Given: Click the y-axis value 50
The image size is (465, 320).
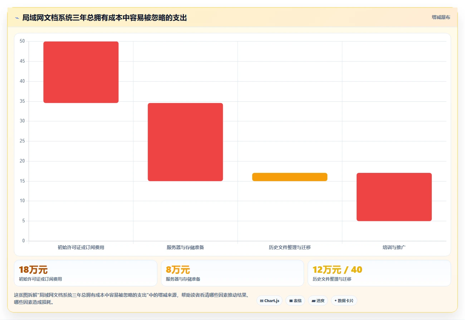Looking at the screenshot, I should [22, 41].
